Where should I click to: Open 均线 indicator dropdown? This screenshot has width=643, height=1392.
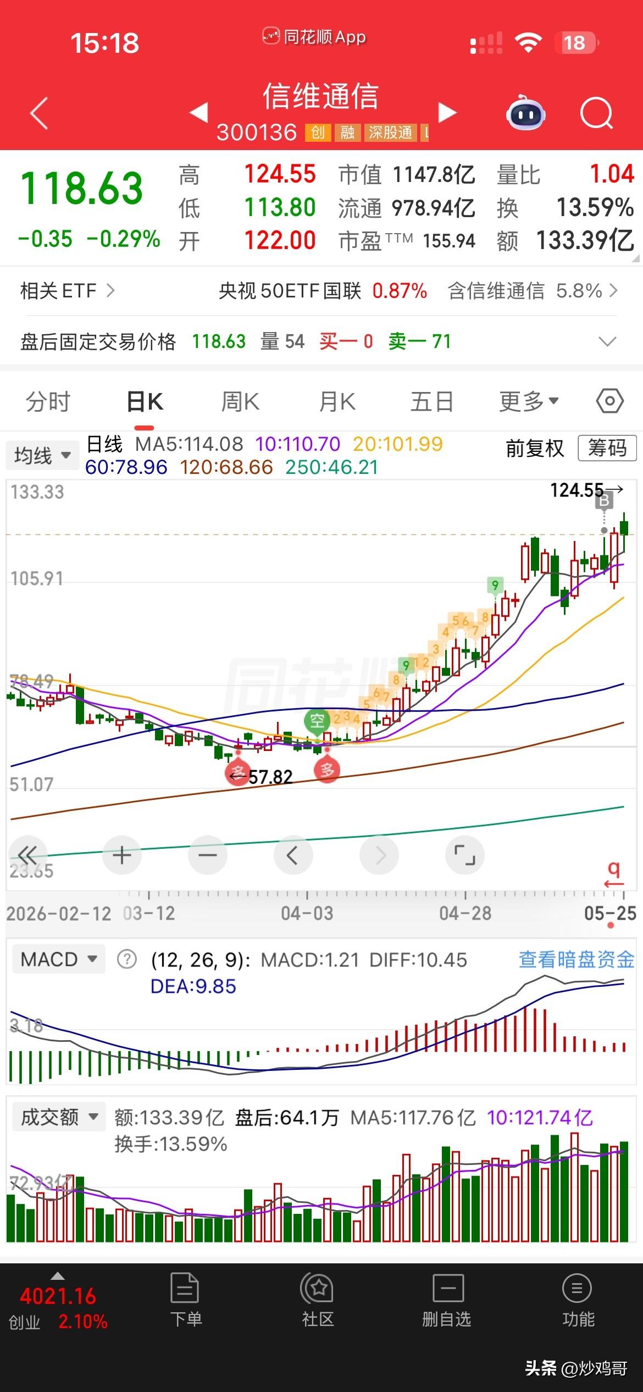click(42, 455)
